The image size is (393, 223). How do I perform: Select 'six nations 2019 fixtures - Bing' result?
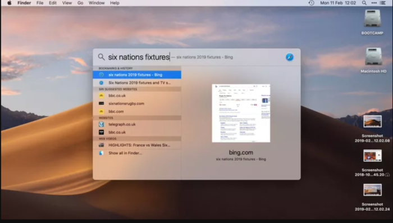point(137,75)
